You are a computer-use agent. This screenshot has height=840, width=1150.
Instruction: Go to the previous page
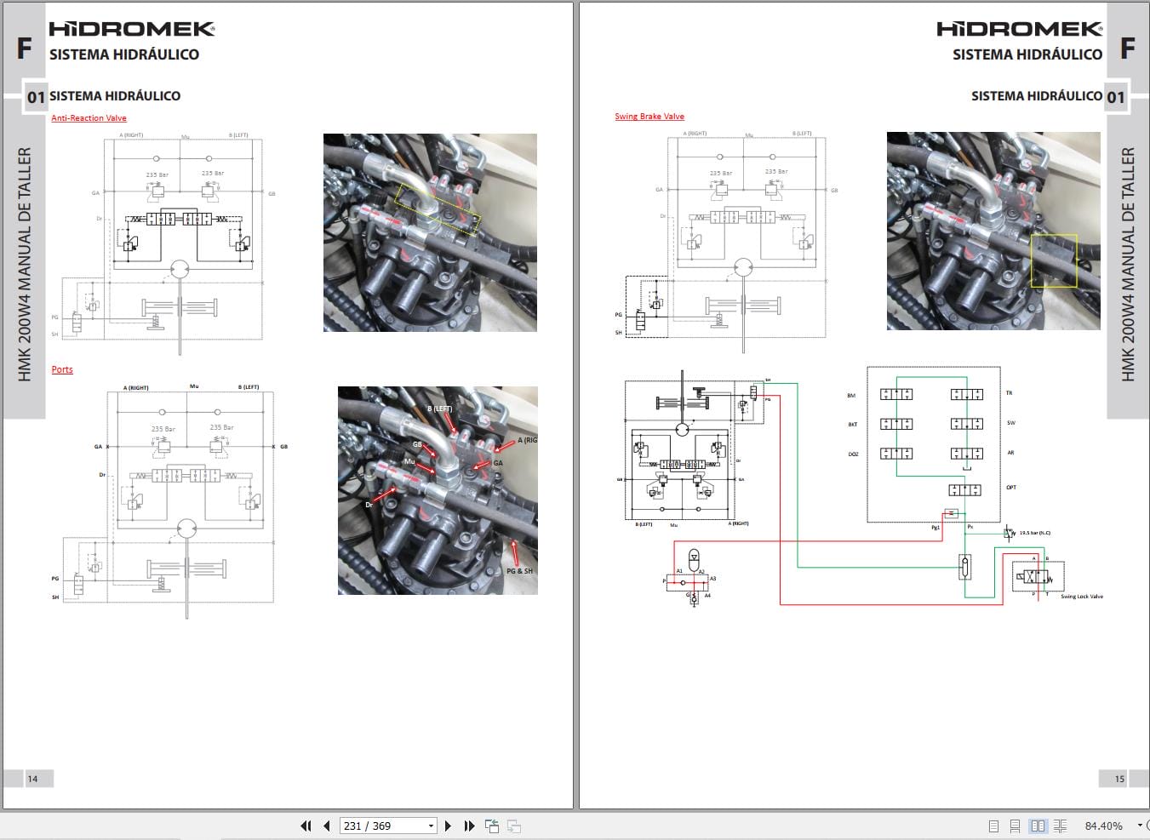(x=326, y=826)
